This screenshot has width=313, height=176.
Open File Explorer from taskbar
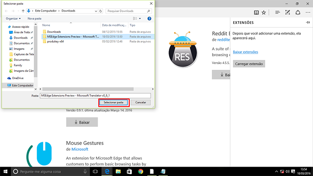coord(118,171)
